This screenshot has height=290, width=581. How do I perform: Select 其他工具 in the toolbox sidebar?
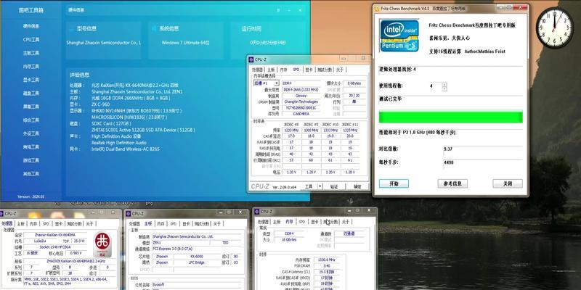click(31, 174)
